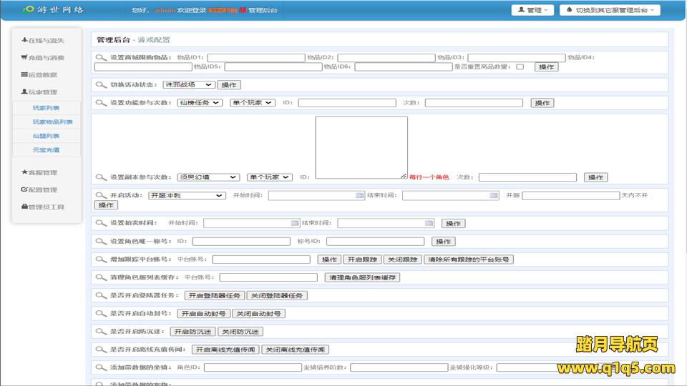687x386 pixels.
Task: Expand the 诛邪战场 activity dropdown
Action: coord(188,85)
